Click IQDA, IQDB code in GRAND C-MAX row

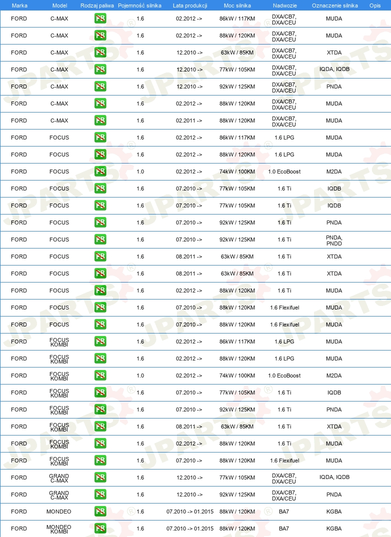(x=334, y=477)
